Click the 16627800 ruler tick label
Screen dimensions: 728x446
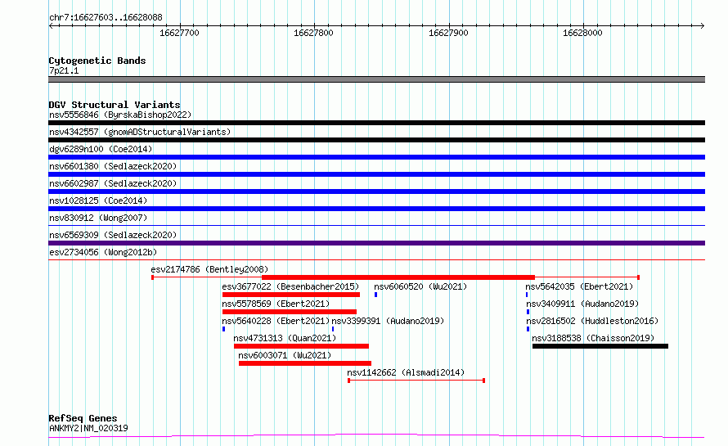pos(313,33)
